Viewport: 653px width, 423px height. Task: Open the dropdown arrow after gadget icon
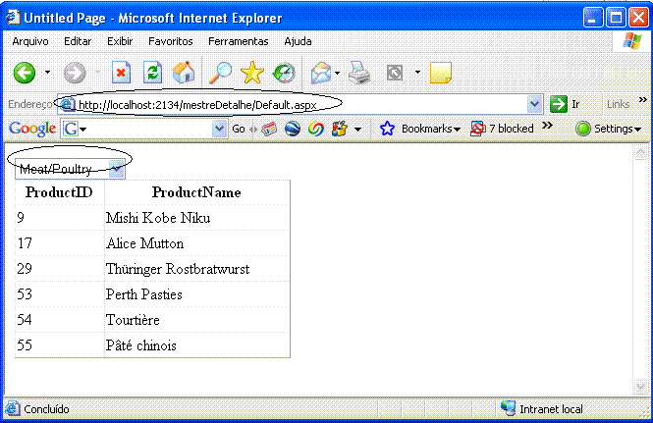pos(357,130)
